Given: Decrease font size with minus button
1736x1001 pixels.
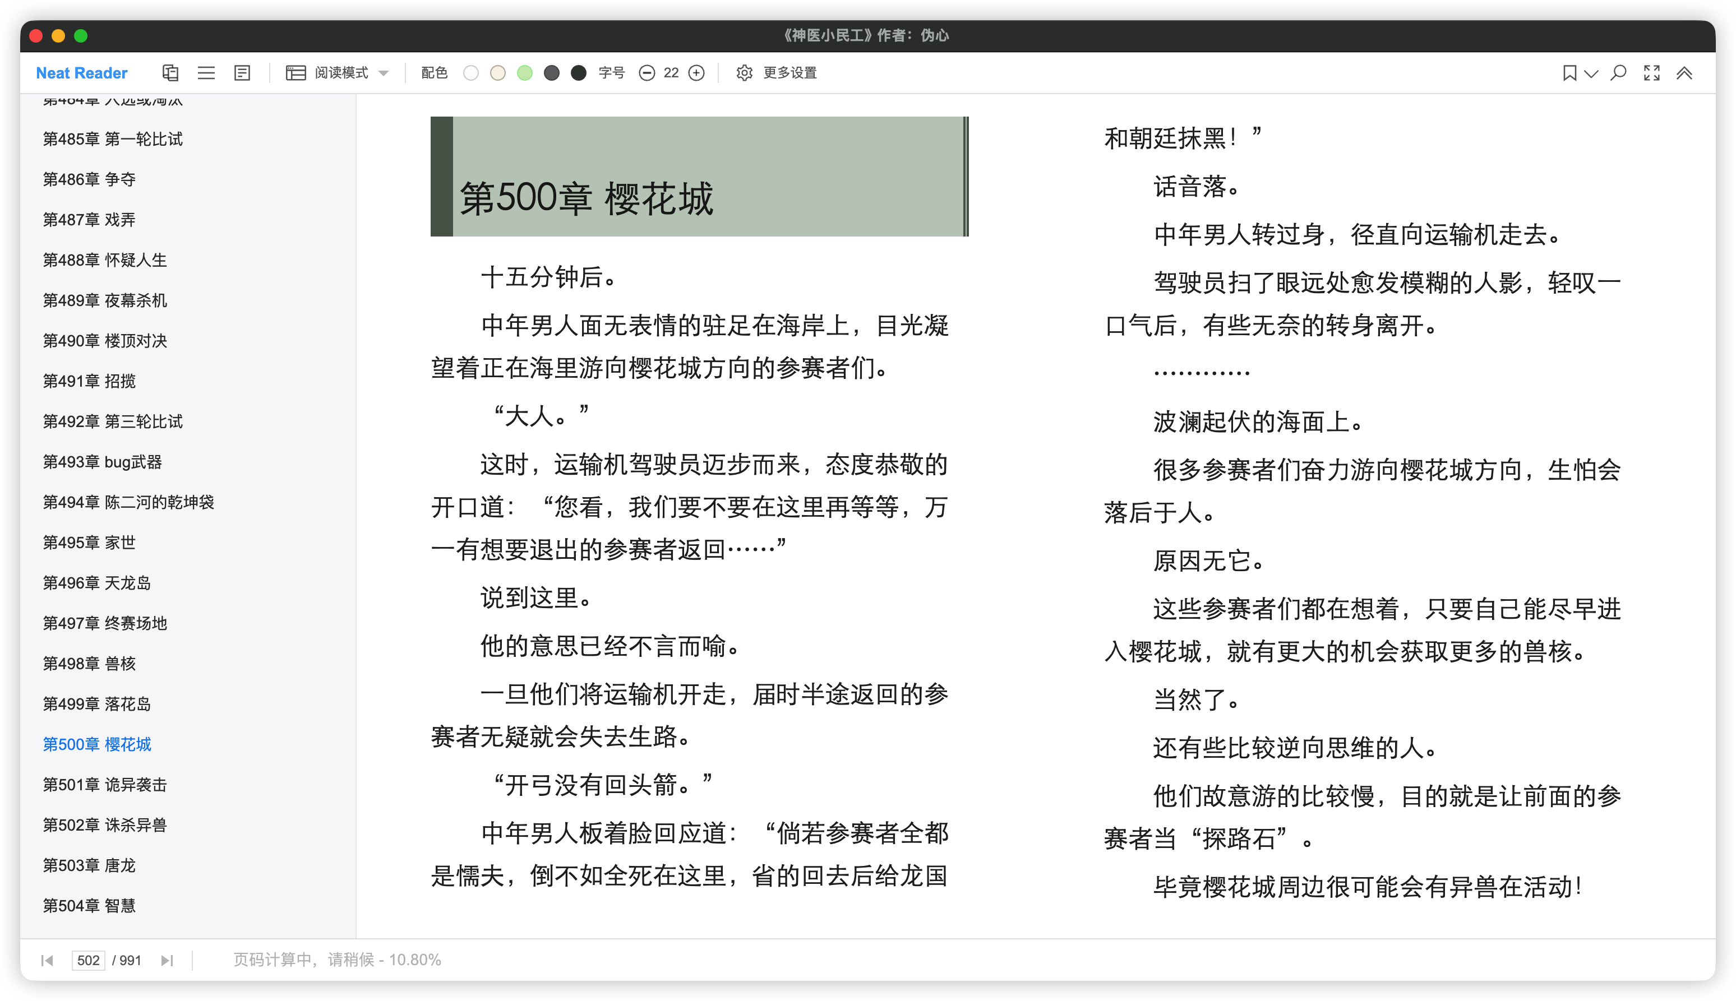Looking at the screenshot, I should [x=647, y=73].
